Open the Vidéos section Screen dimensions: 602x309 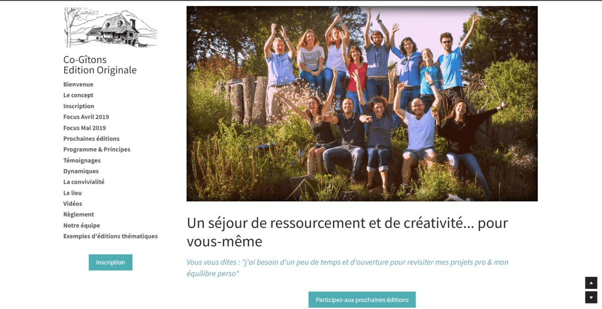(73, 204)
